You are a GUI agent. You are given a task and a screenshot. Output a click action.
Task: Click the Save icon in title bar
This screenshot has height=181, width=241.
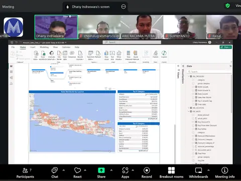[12, 42]
